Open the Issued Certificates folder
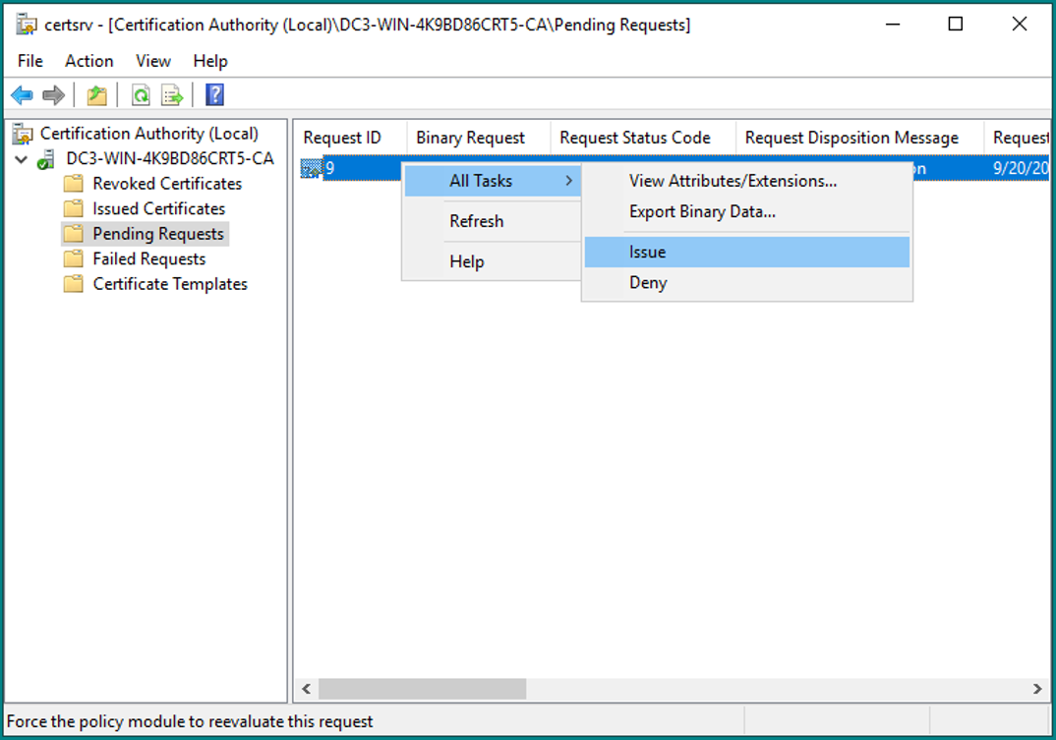 click(158, 208)
